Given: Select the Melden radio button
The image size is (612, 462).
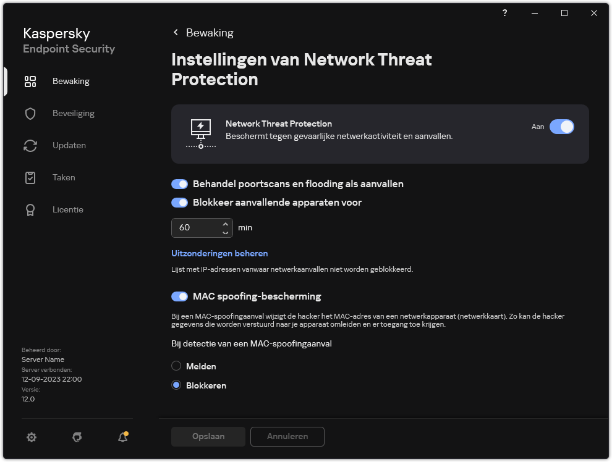Looking at the screenshot, I should pyautogui.click(x=175, y=366).
